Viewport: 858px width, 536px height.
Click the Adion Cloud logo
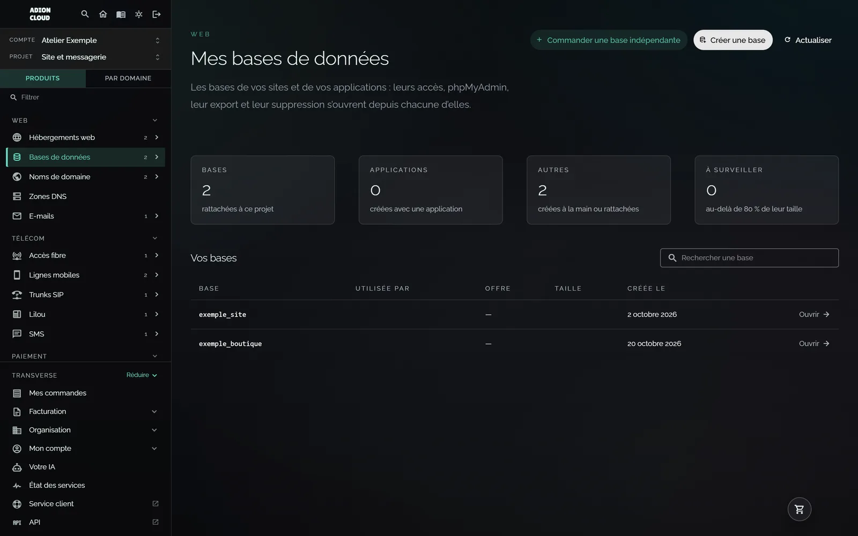click(x=40, y=14)
